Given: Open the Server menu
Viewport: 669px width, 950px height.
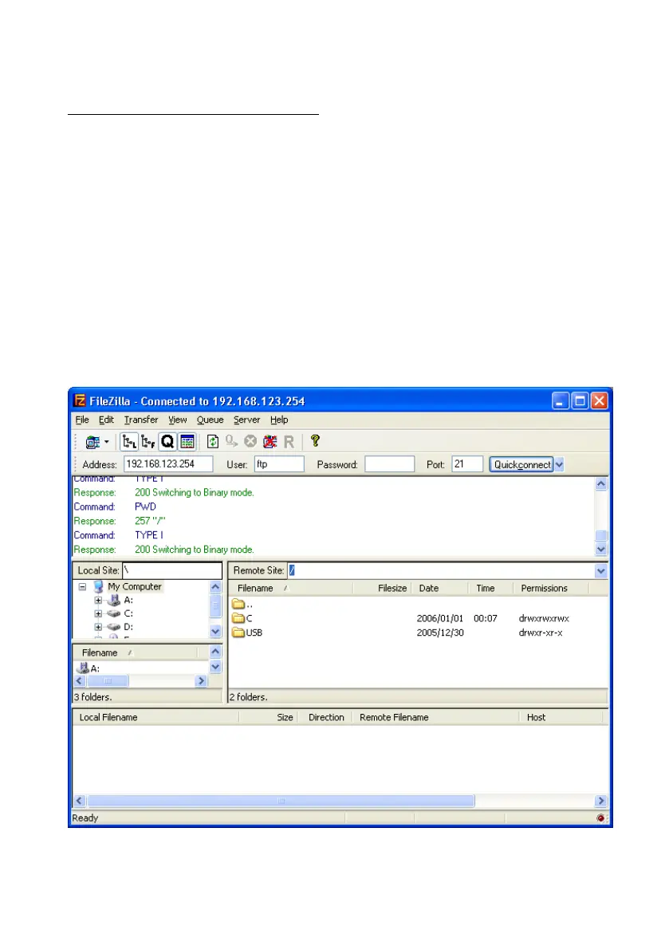Looking at the screenshot, I should [x=246, y=420].
